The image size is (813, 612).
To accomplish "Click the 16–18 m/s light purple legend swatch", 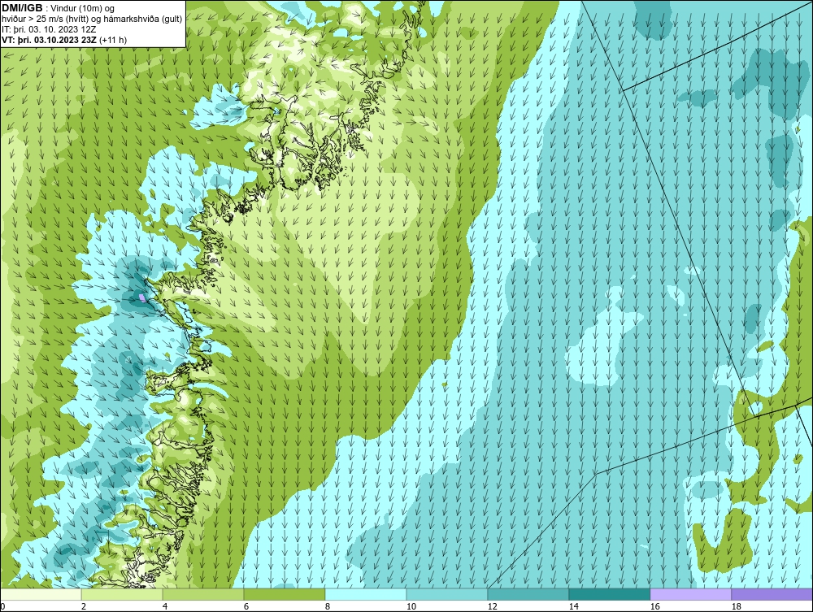I will [x=690, y=594].
